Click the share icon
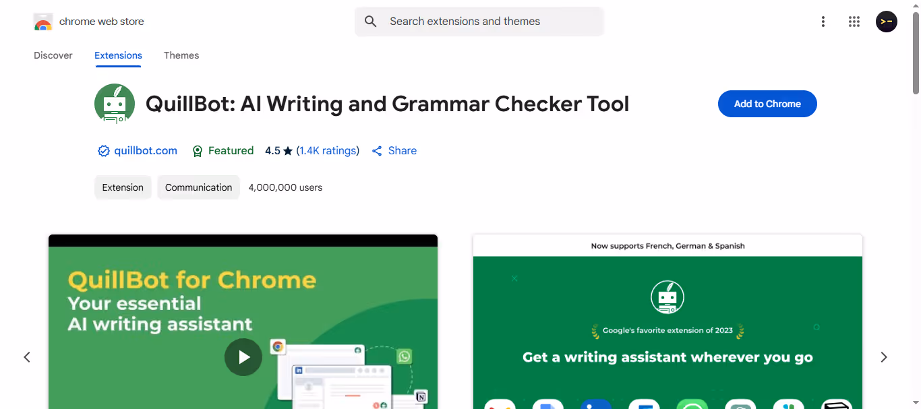The image size is (921, 409). (x=377, y=151)
